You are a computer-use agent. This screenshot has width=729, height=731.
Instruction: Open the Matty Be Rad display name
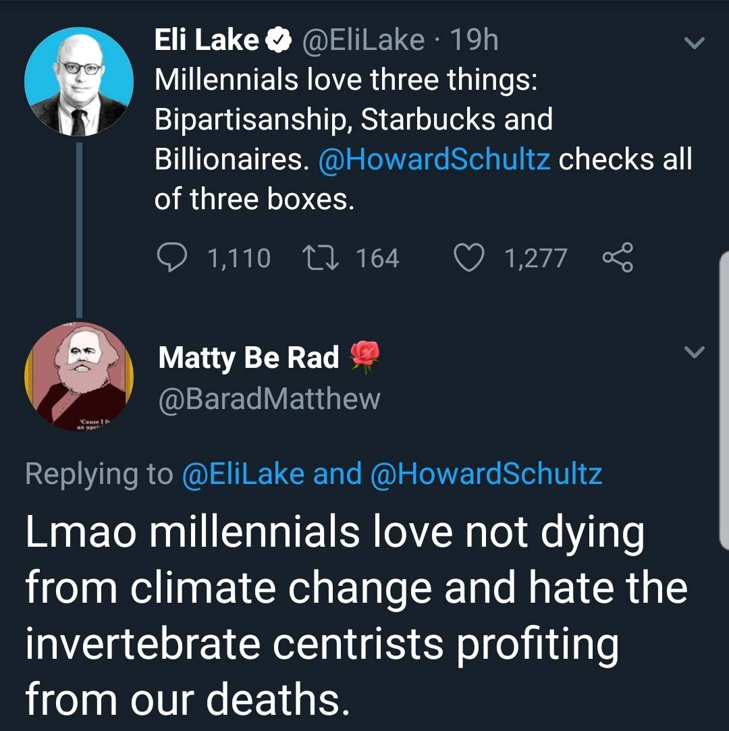click(248, 358)
